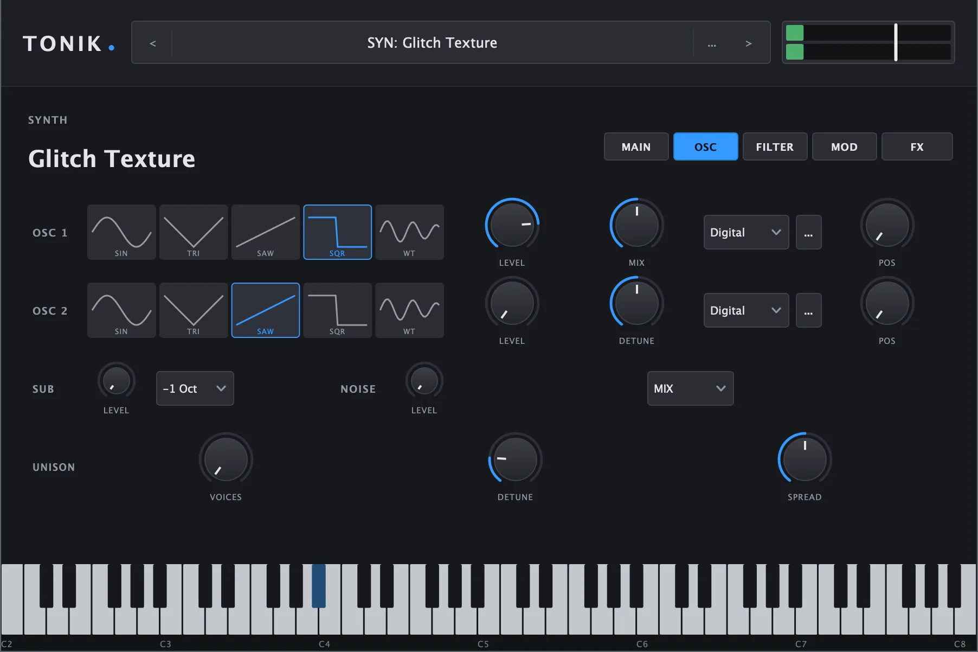The image size is (978, 652).
Task: Click OSC 2 POS knob
Action: (x=887, y=303)
